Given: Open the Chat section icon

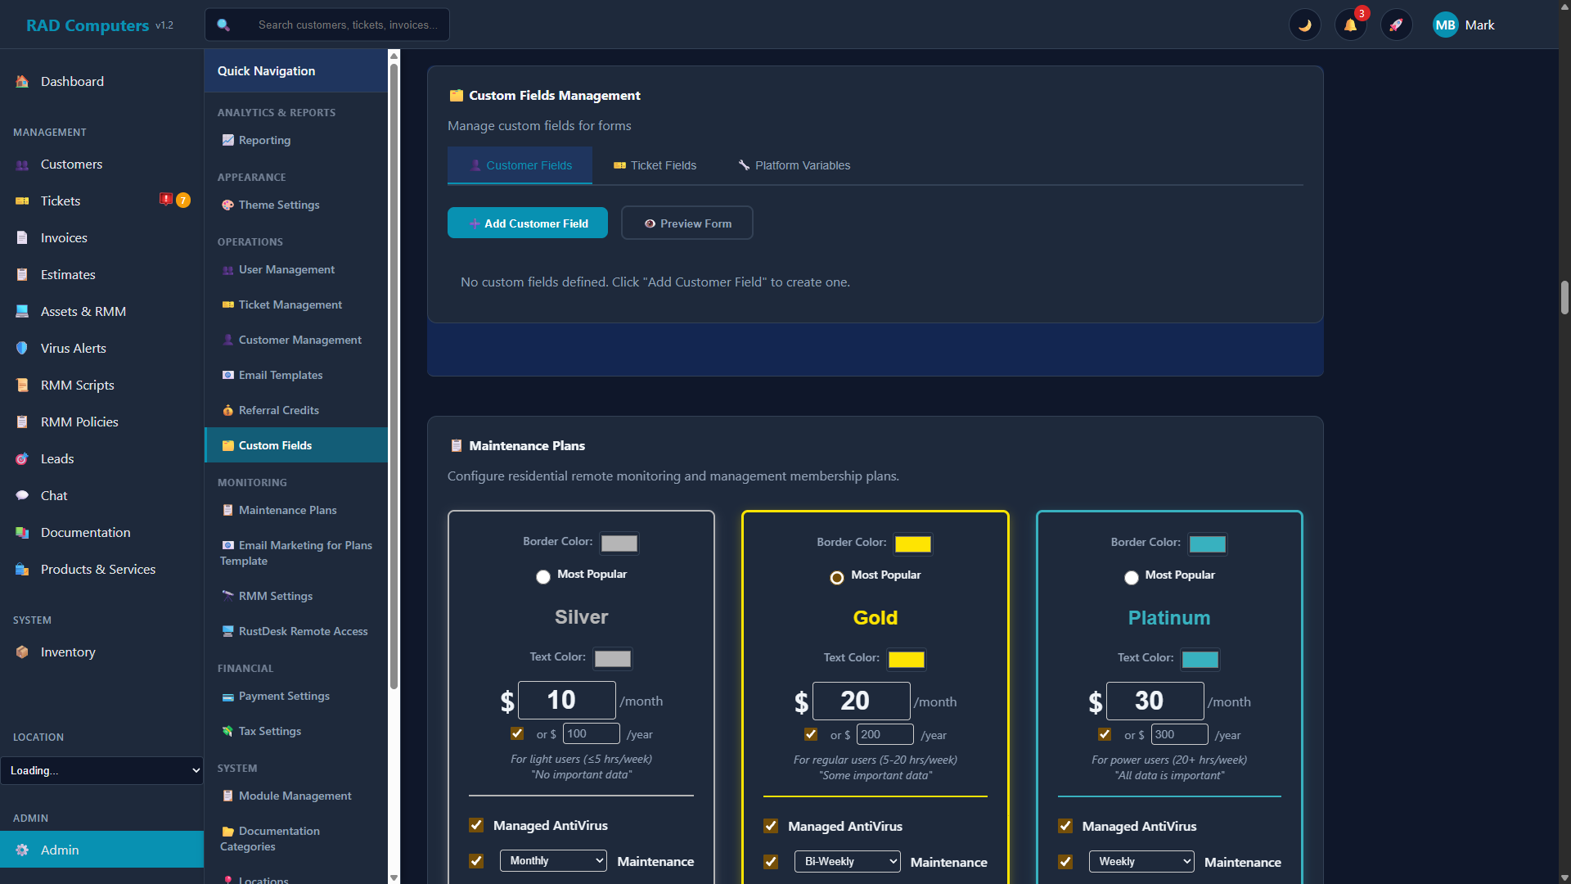Looking at the screenshot, I should (x=22, y=495).
